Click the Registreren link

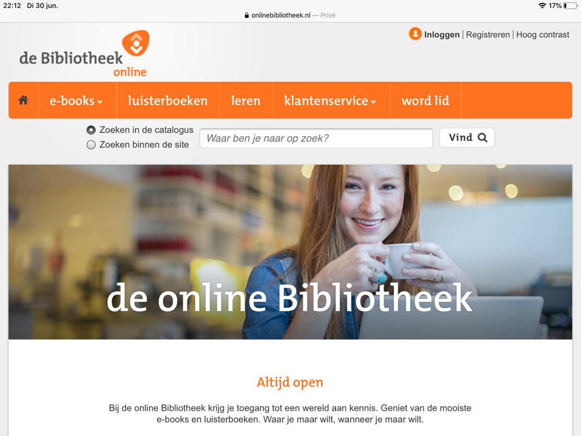[x=487, y=34]
